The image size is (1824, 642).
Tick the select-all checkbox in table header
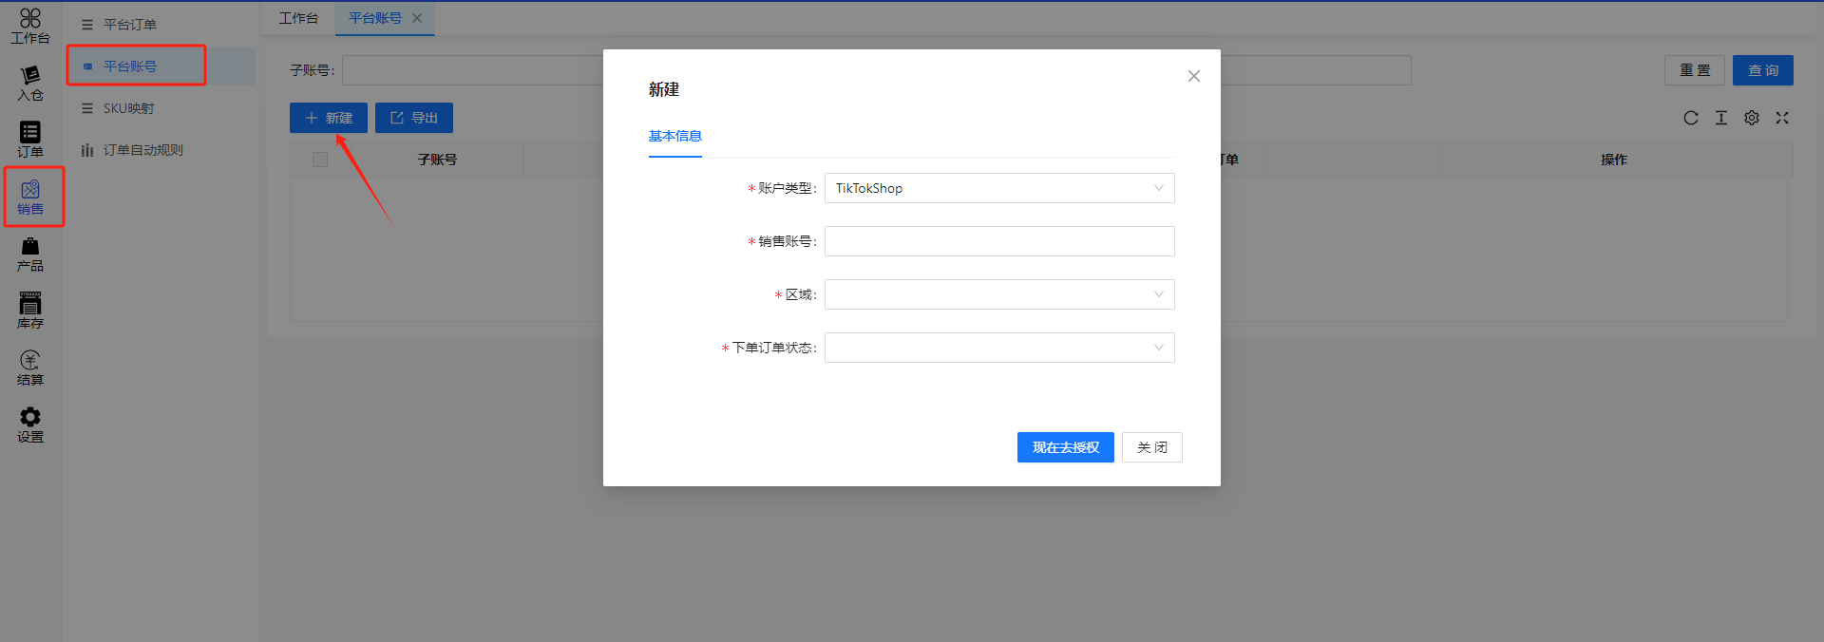tap(320, 160)
